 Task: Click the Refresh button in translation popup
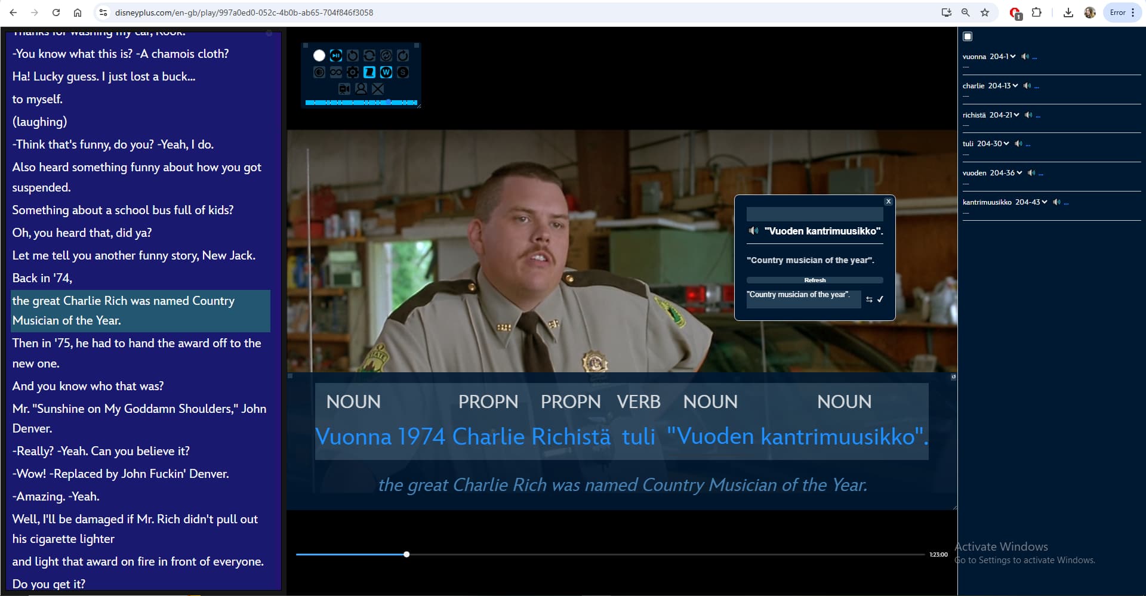(815, 280)
